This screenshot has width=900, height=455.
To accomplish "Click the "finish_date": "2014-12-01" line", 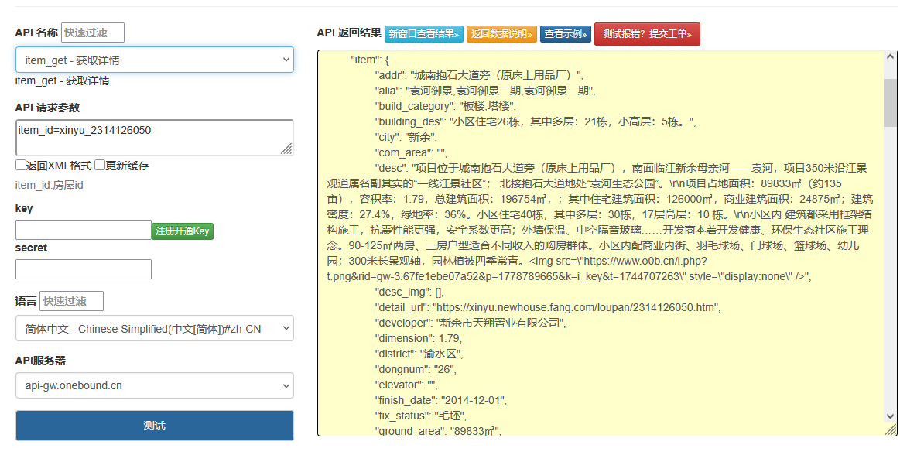I will [441, 400].
